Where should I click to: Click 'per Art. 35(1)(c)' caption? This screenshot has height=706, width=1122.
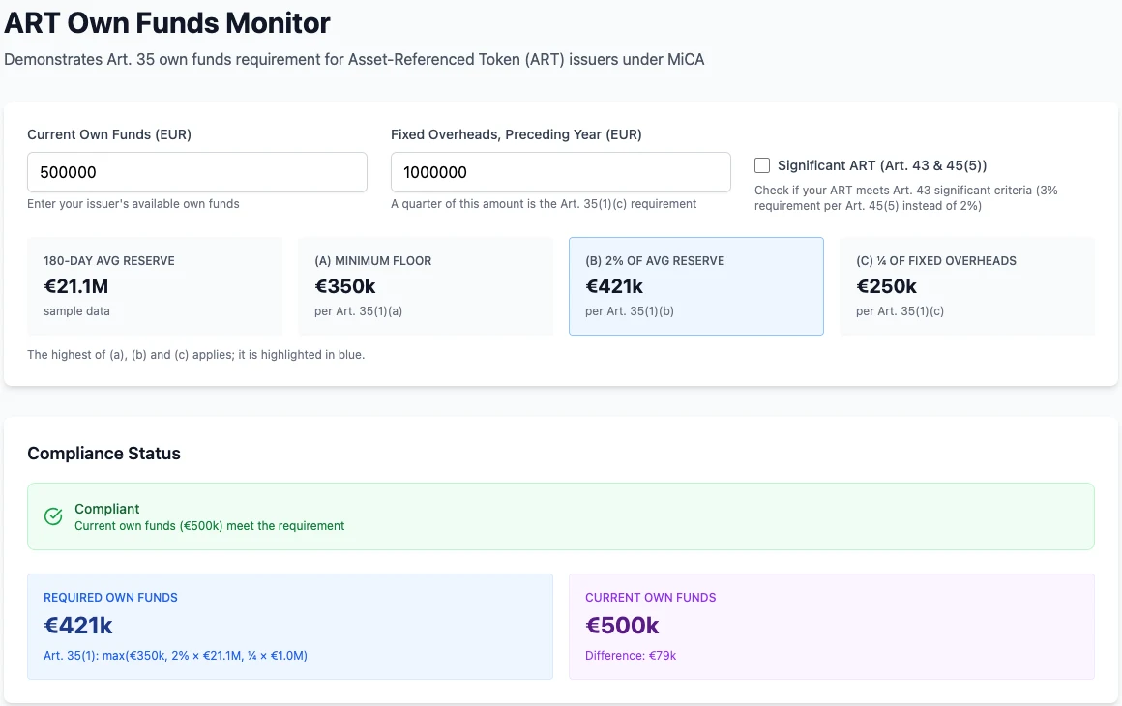pyautogui.click(x=901, y=311)
